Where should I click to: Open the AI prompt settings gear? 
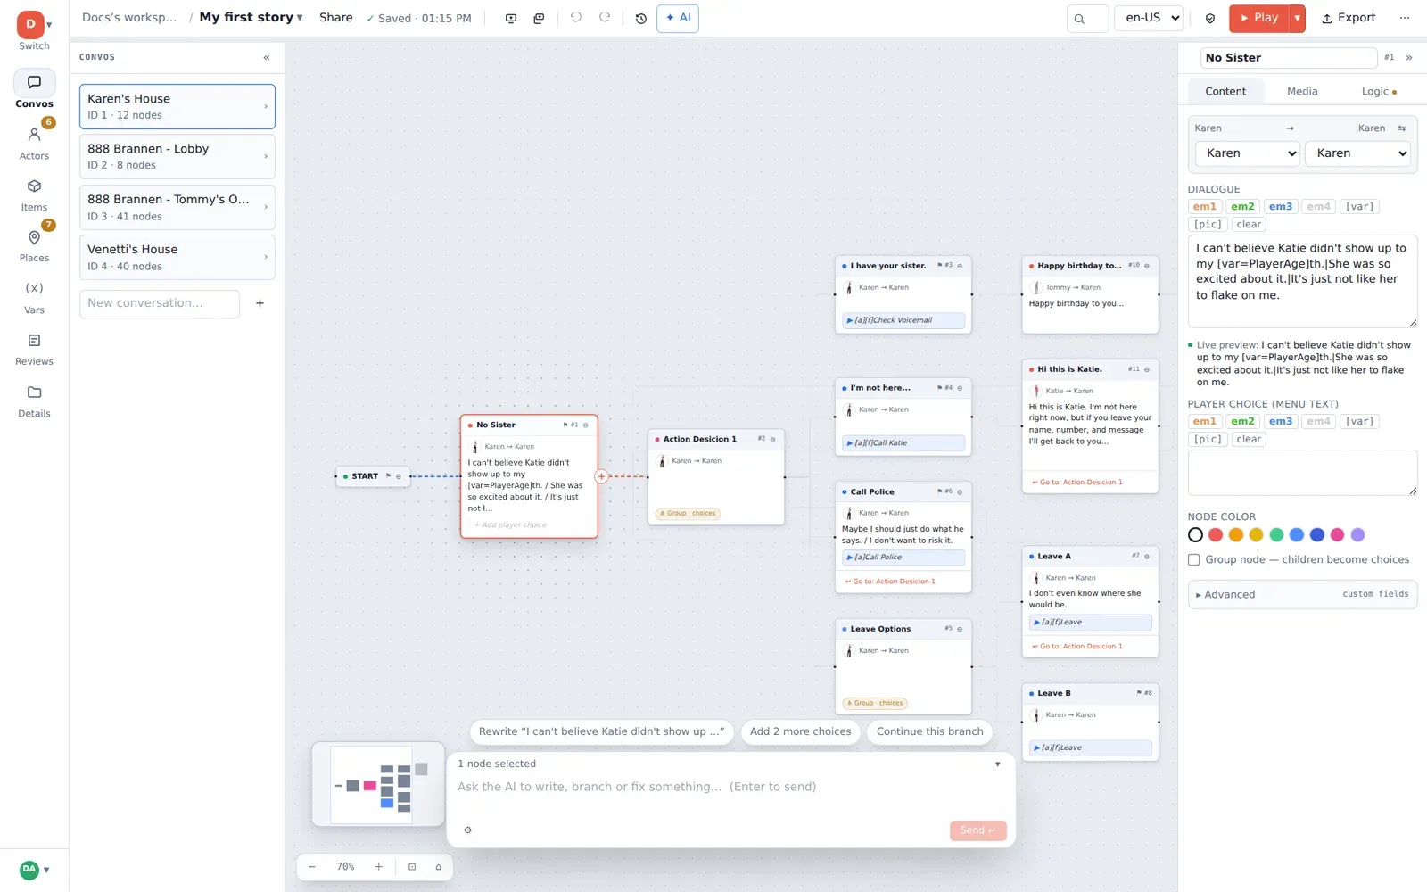click(x=467, y=830)
